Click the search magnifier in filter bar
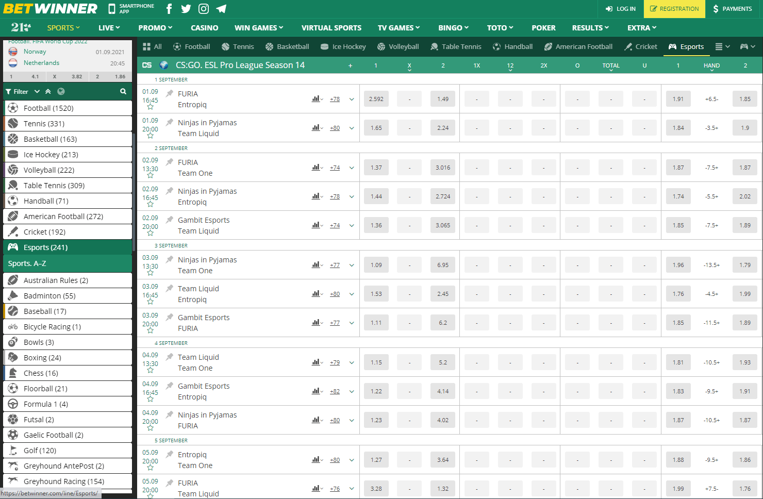The image size is (763, 499). (x=123, y=91)
